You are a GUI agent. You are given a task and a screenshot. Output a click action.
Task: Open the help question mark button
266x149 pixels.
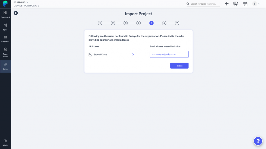[258, 141]
